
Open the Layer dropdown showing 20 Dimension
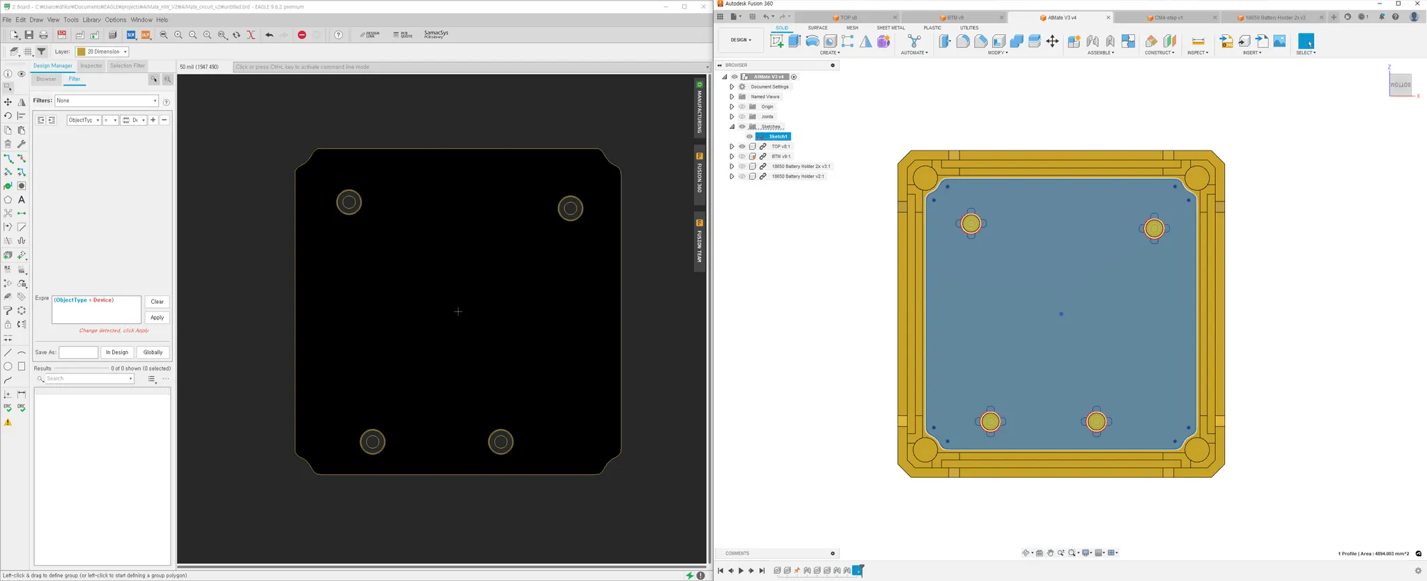(102, 52)
